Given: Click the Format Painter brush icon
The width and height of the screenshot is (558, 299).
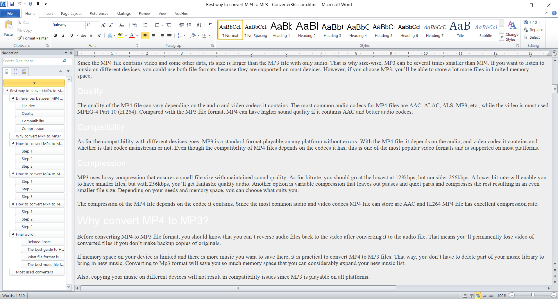Looking at the screenshot, I should pyautogui.click(x=19, y=38).
